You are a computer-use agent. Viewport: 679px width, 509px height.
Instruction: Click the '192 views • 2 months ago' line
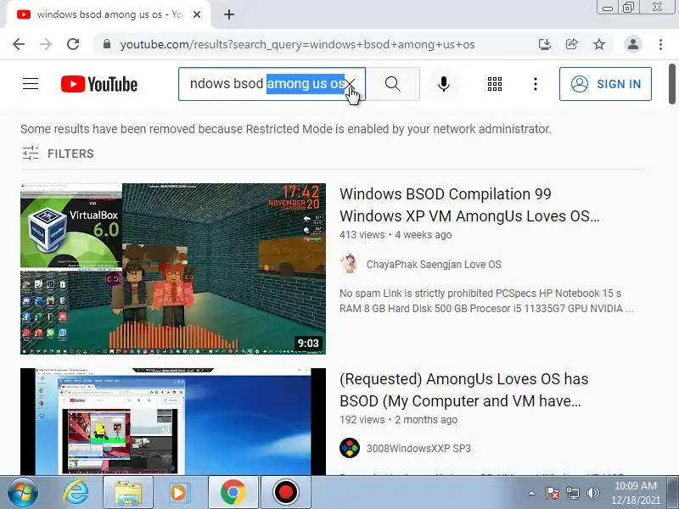coord(398,420)
